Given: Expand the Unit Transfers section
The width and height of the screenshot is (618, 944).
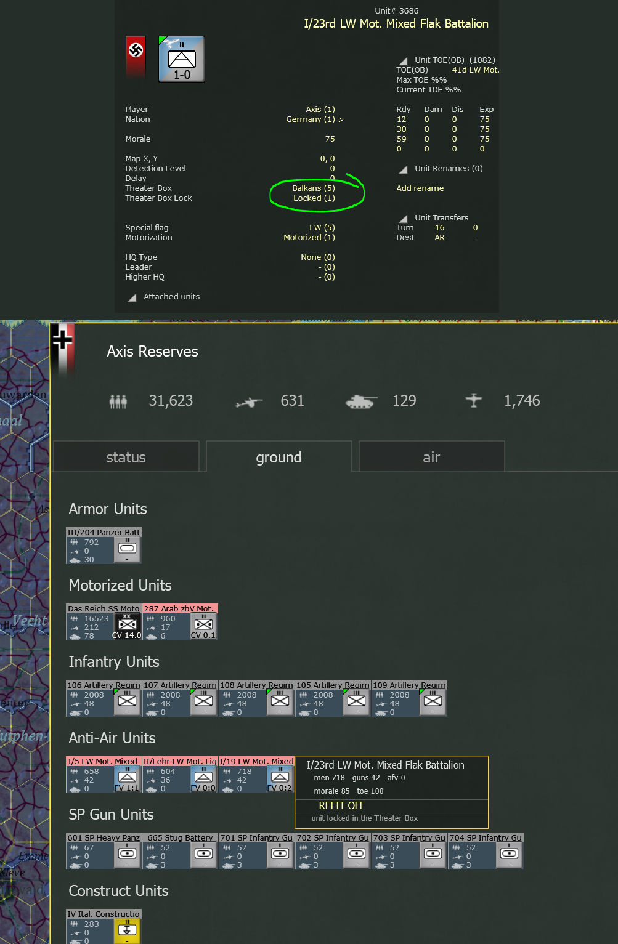Looking at the screenshot, I should [x=442, y=217].
